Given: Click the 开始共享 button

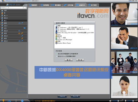Looking at the screenshot, I should pyautogui.click(x=62, y=96).
